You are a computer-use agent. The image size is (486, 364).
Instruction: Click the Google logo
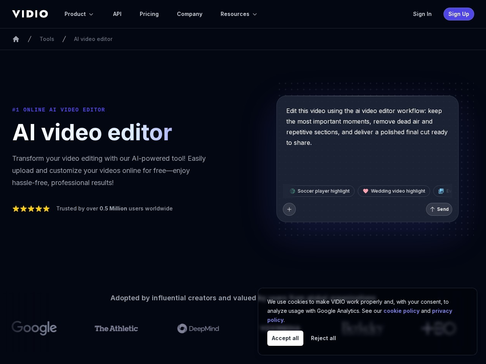click(34, 328)
